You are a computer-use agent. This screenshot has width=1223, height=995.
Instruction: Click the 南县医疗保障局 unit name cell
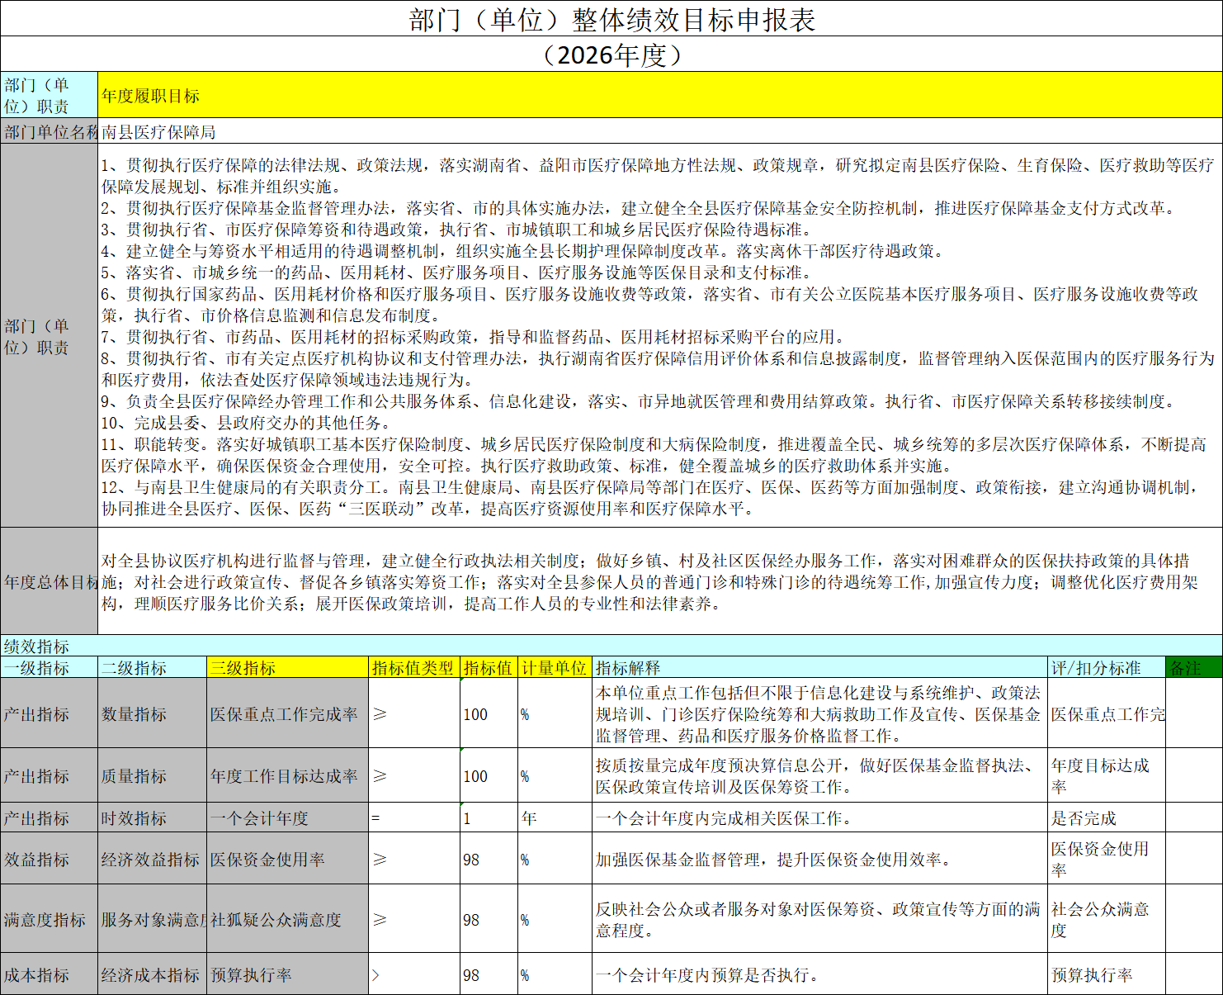[x=659, y=132]
